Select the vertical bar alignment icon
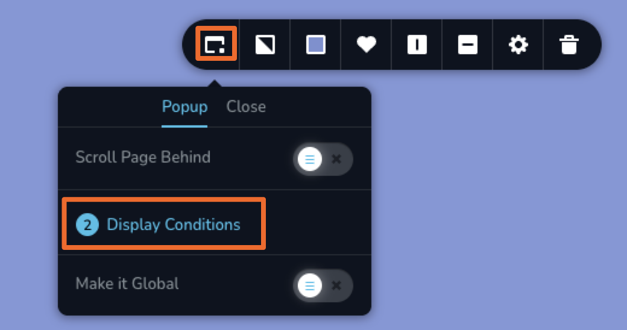Screen dimensions: 627x330 tap(417, 45)
